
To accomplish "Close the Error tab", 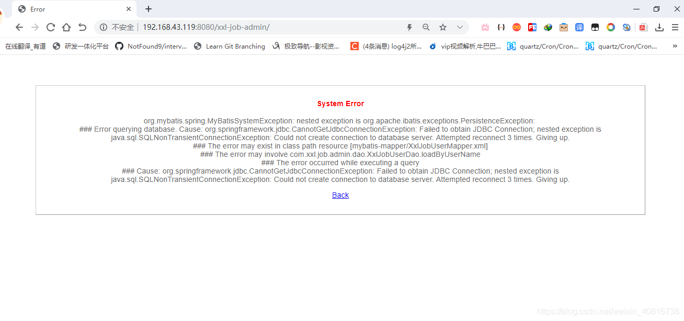I will (x=129, y=9).
